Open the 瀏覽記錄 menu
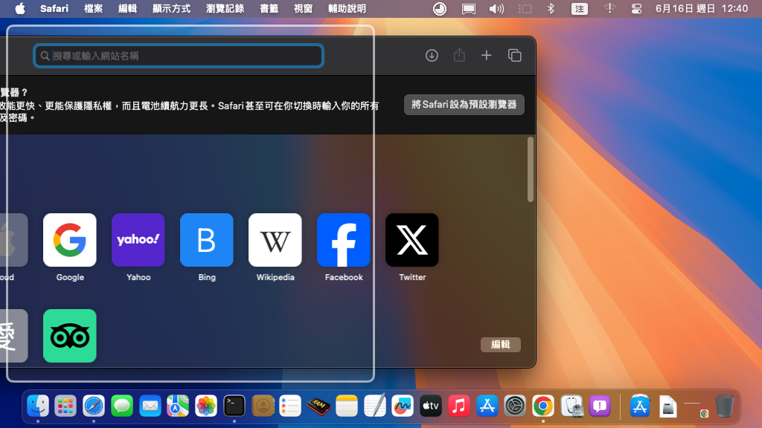The image size is (762, 428). click(x=225, y=9)
